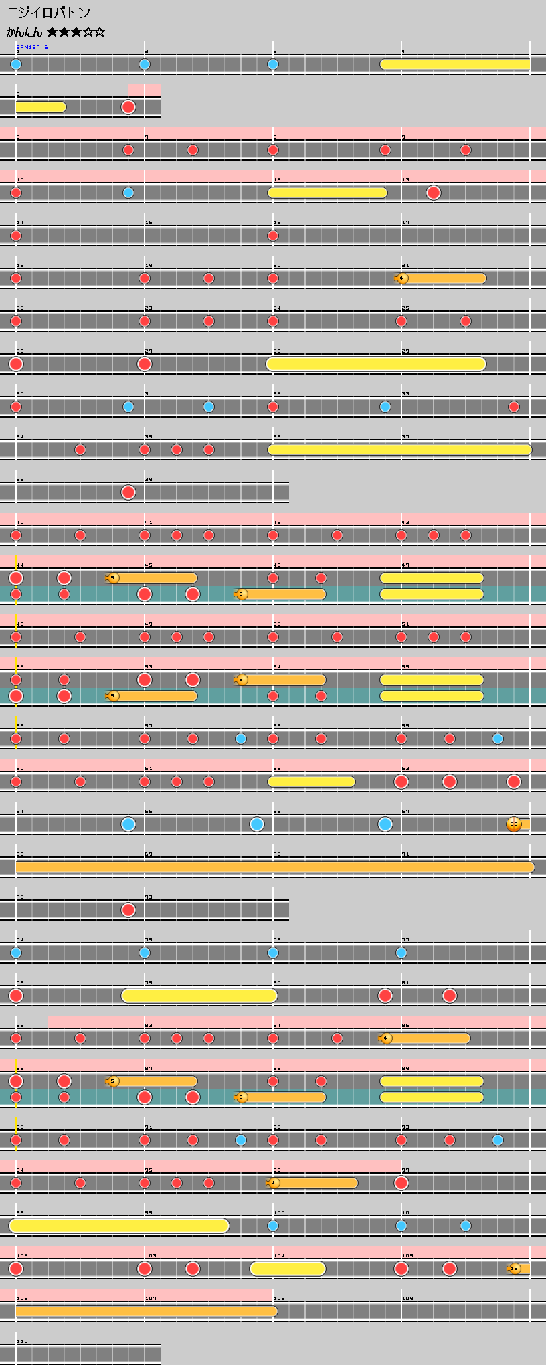The width and height of the screenshot is (546, 1365).
Task: Select the balloon note in measure 21
Action: [x=402, y=278]
